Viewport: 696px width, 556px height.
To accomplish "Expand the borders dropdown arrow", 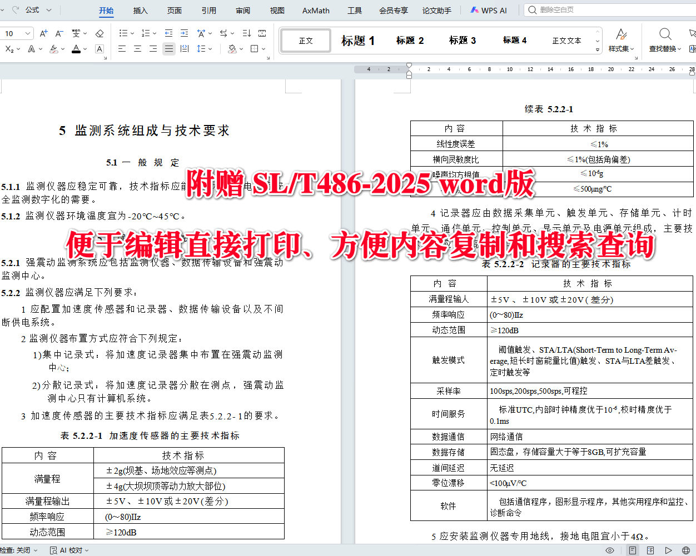I will point(263,49).
